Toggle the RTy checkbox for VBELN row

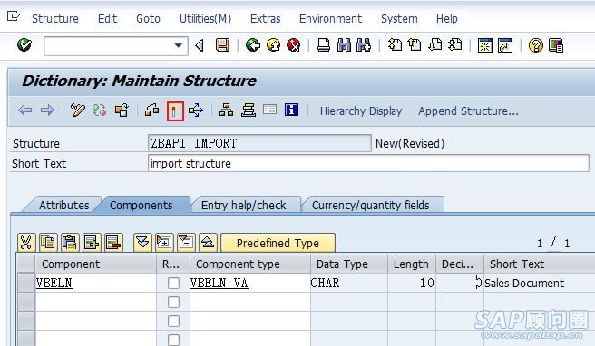[173, 283]
